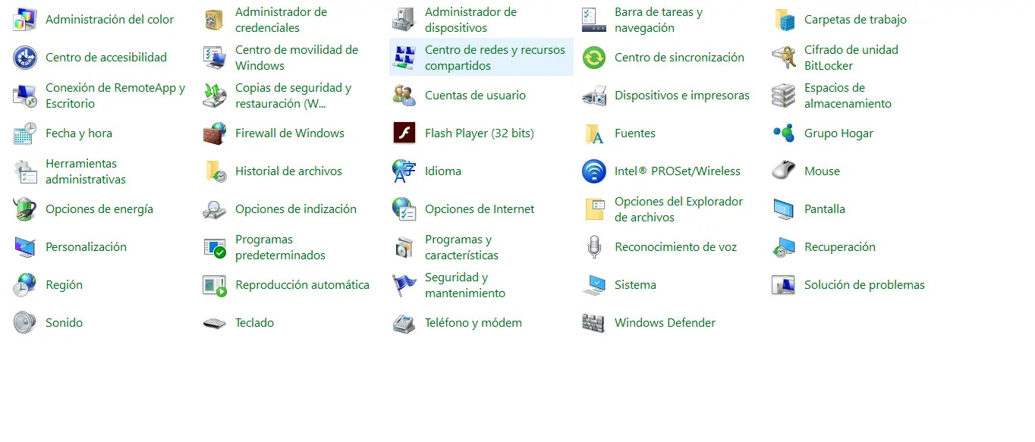Open the Fecha y hora clock icon
1035x442 pixels.
pos(25,133)
